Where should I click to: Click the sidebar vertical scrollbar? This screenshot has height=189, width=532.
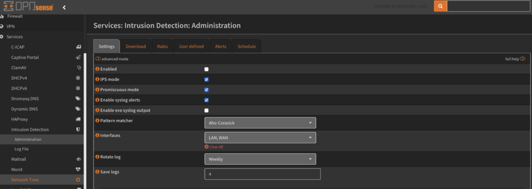[x=85, y=121]
